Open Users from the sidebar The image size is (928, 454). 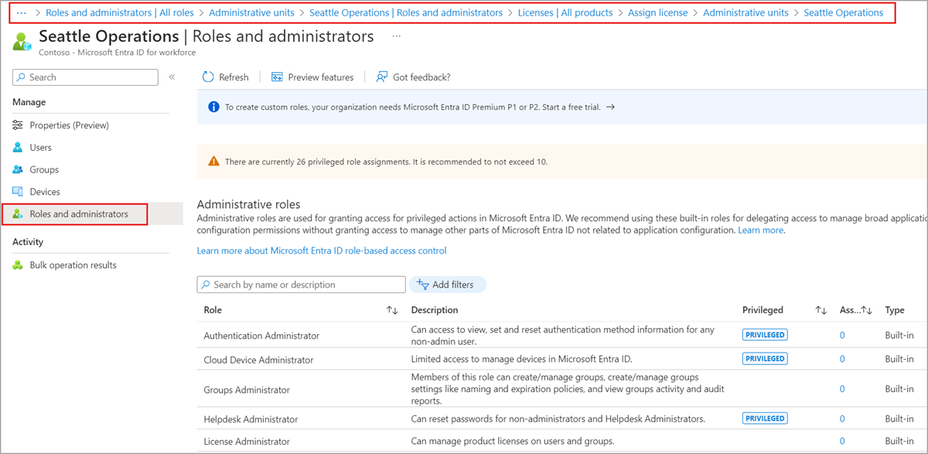pos(40,147)
